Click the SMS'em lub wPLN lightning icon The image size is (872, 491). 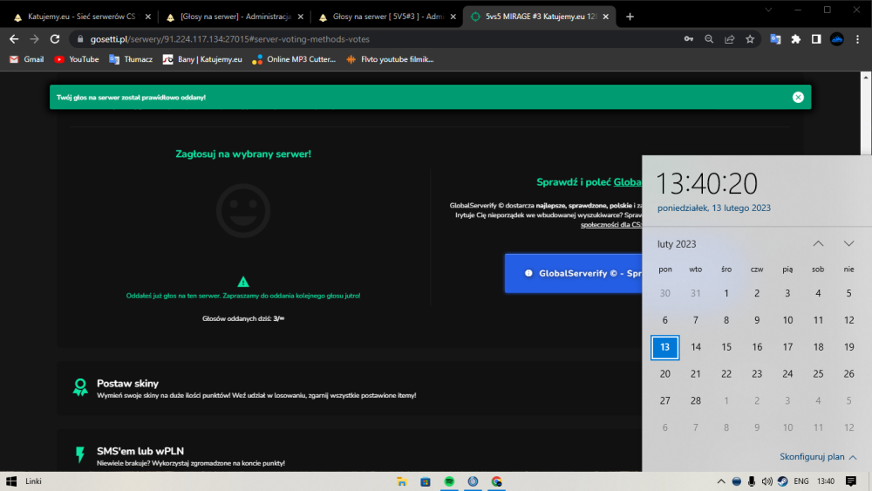click(80, 454)
